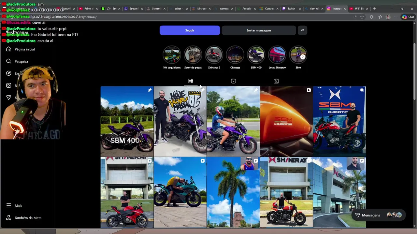
Task: Switch to the tagged photos tab
Action: tap(276, 81)
